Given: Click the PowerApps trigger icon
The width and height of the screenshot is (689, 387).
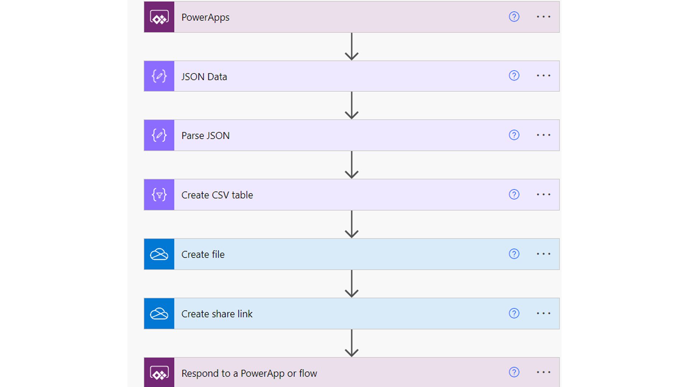Looking at the screenshot, I should point(159,17).
